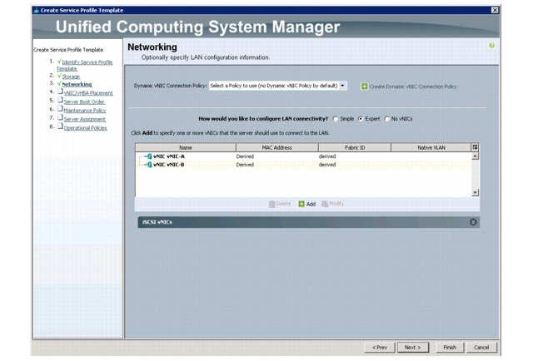The height and width of the screenshot is (361, 533).
Task: Click the Cancel button
Action: coord(481,348)
